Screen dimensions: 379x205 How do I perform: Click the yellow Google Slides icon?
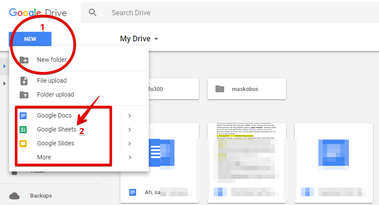point(23,144)
